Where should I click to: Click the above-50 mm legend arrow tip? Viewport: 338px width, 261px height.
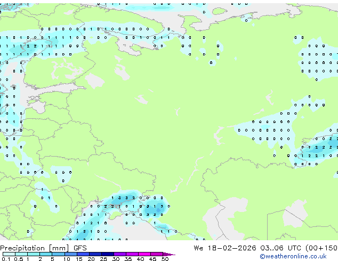click(169, 255)
